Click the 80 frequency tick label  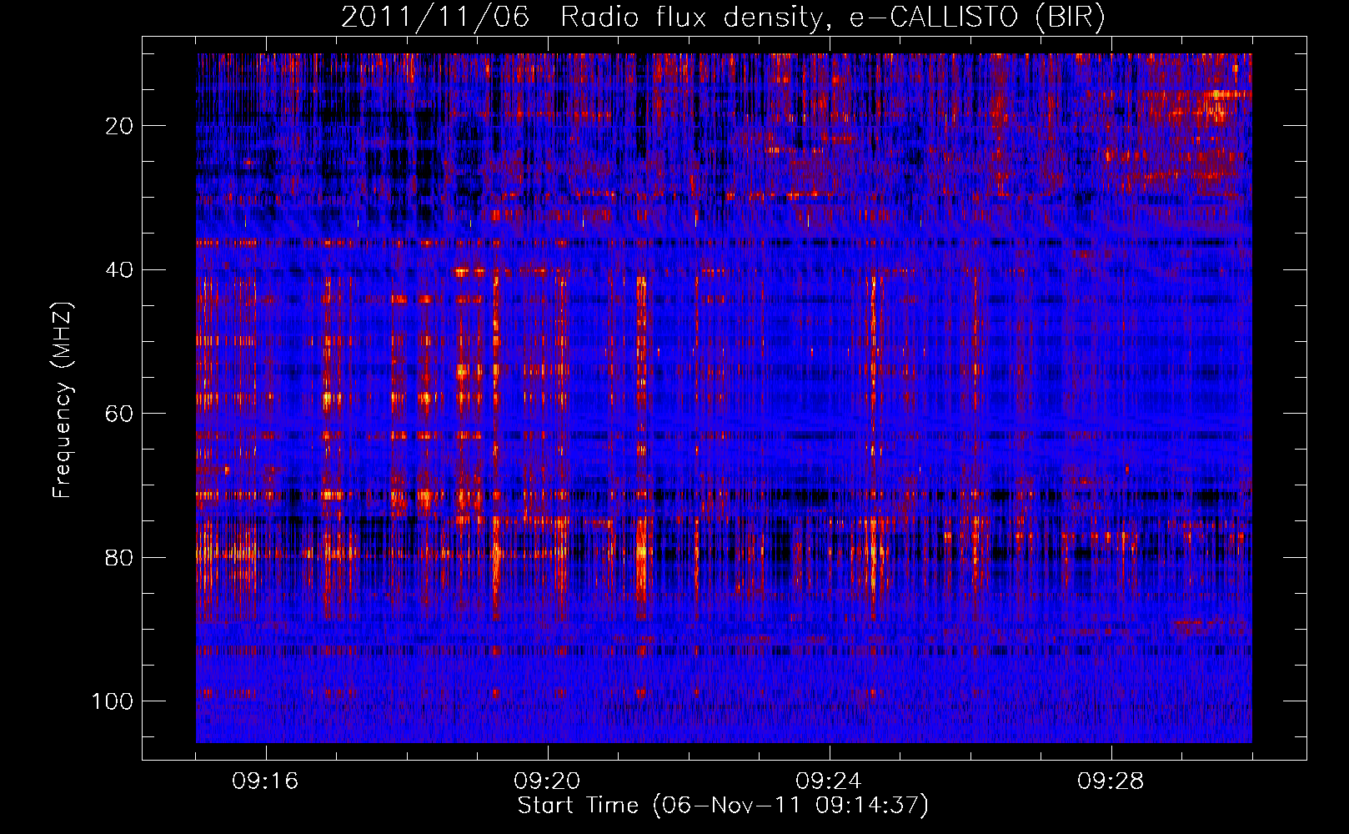pos(120,558)
